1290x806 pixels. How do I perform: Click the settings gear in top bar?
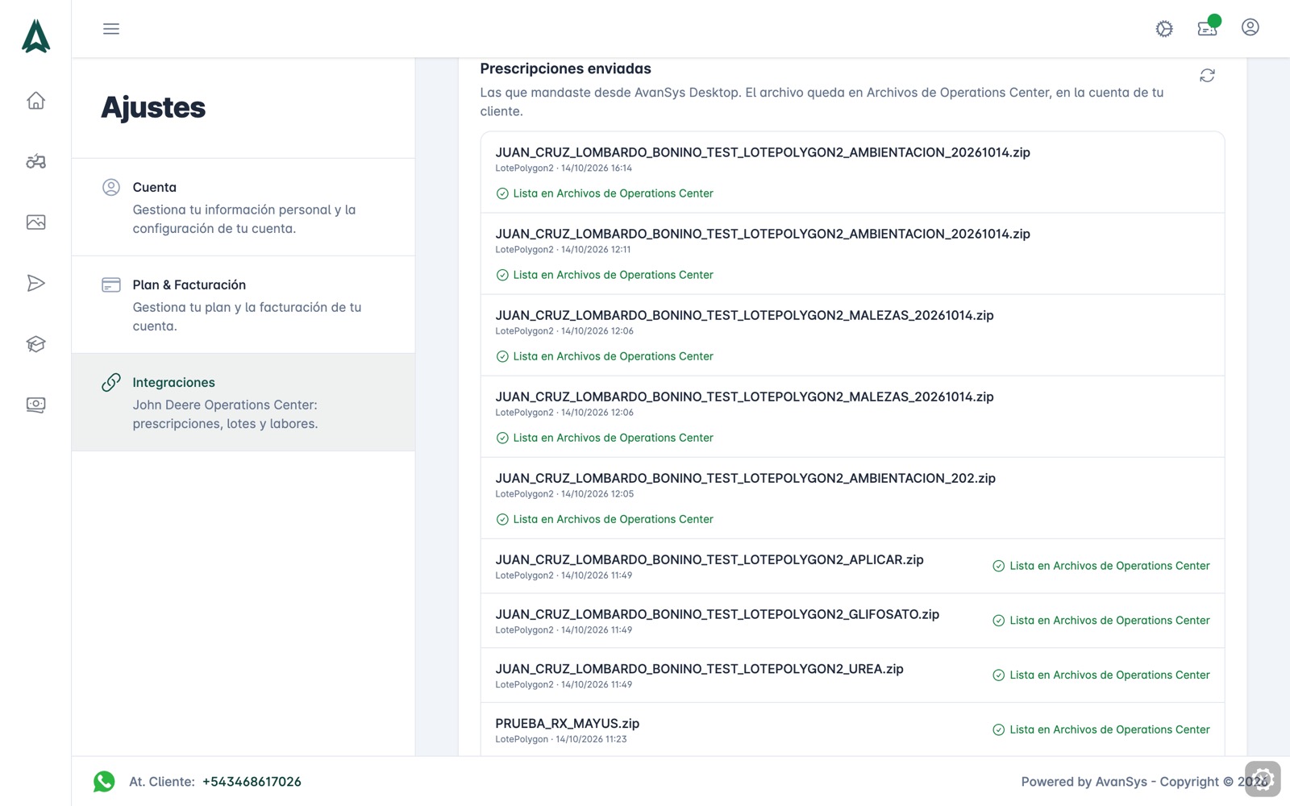pos(1164,29)
